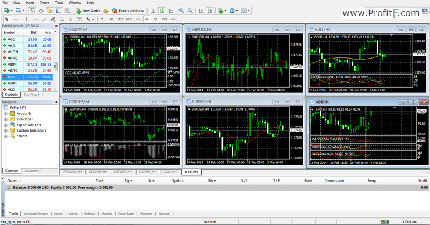Open the Charts menu

tap(45, 3)
